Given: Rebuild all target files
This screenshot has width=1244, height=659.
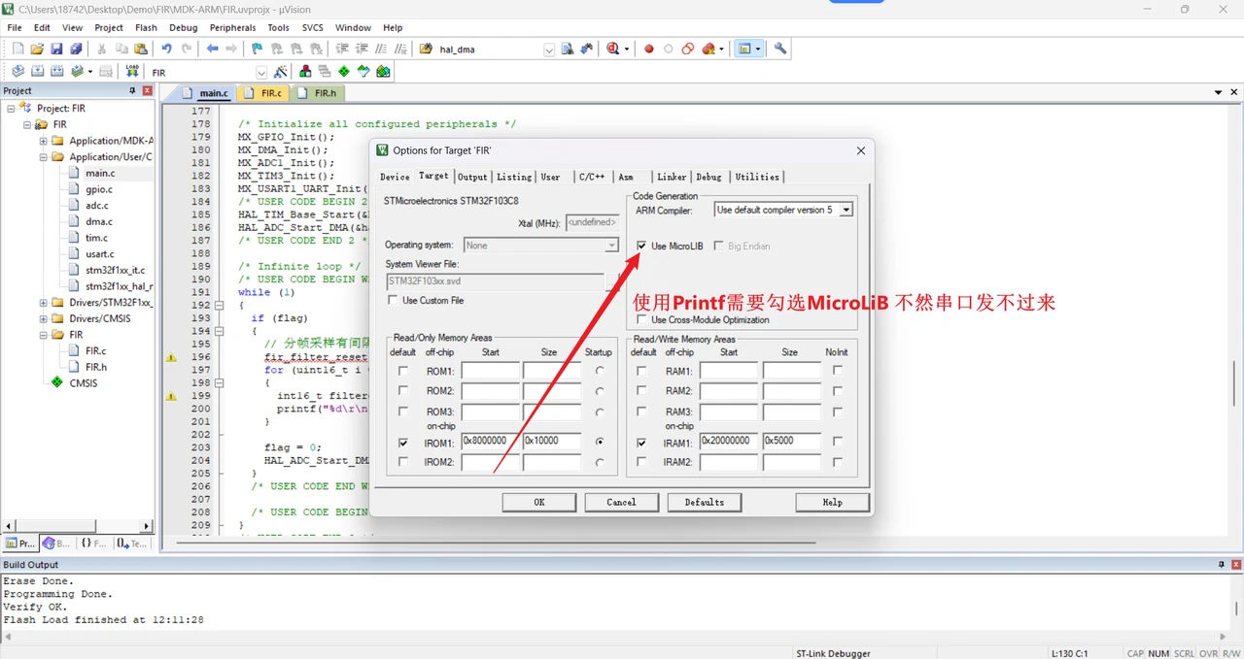Looking at the screenshot, I should [x=56, y=71].
